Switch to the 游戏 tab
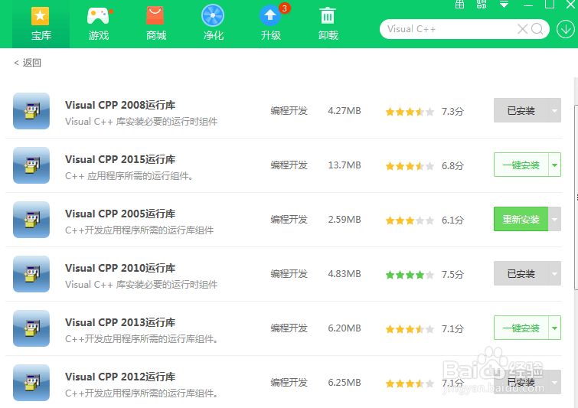 (99, 24)
